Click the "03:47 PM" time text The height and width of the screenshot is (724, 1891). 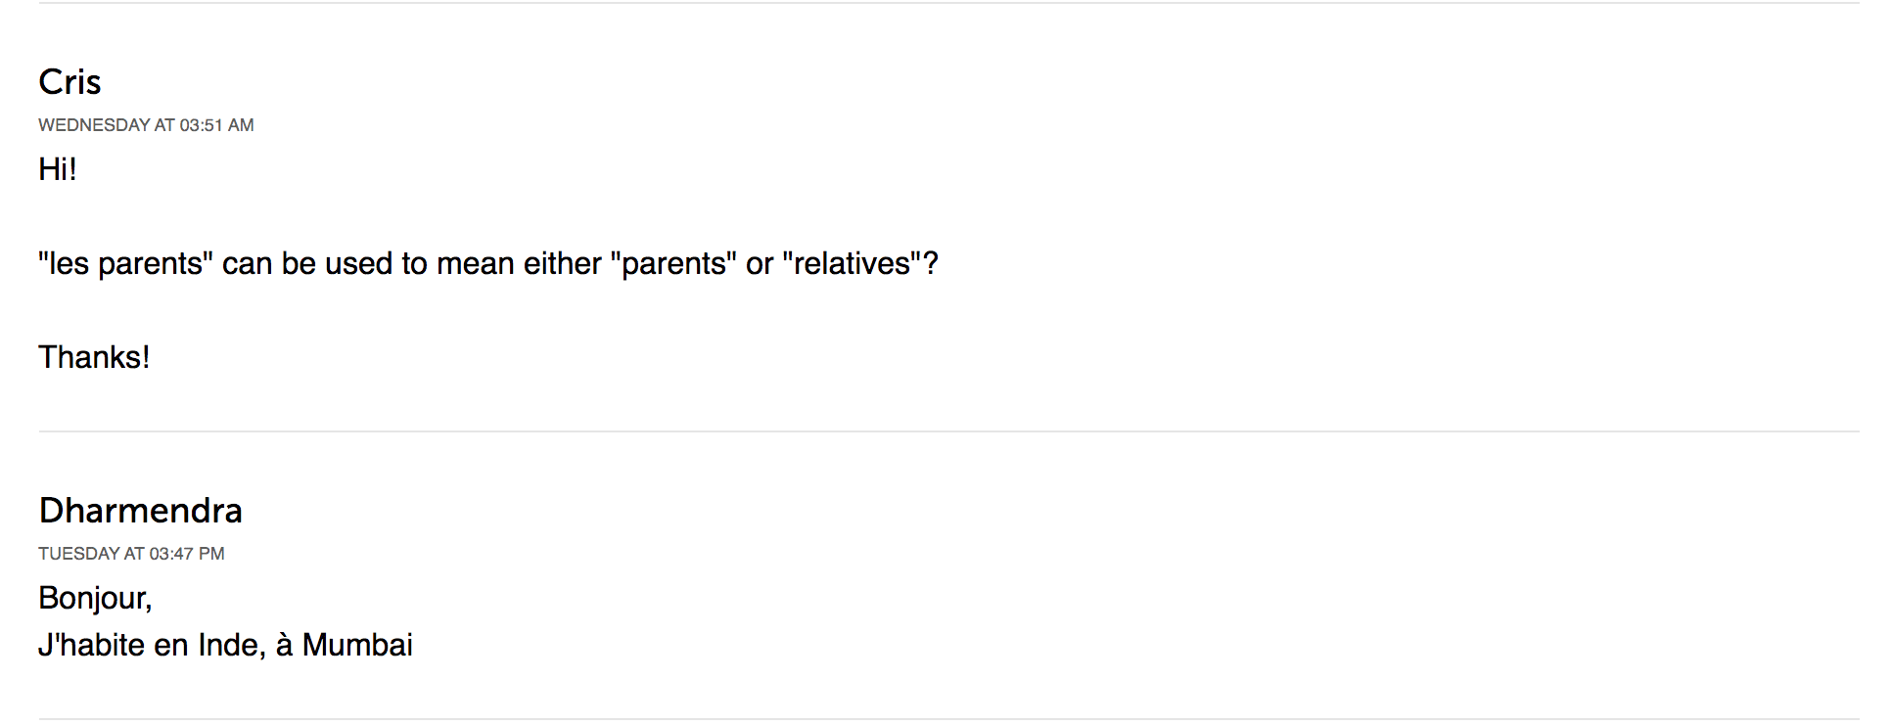[x=187, y=554]
